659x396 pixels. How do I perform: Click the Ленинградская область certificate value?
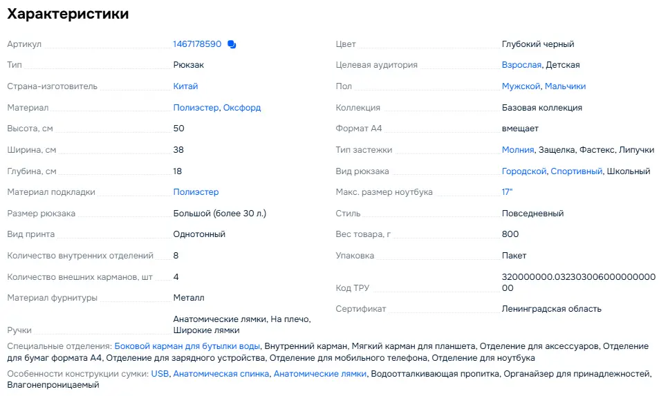(x=551, y=309)
